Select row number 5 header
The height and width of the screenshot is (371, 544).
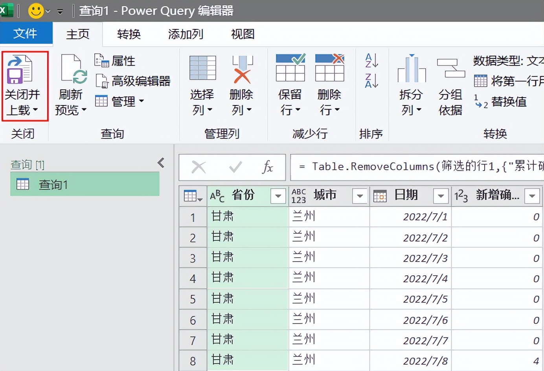point(193,299)
